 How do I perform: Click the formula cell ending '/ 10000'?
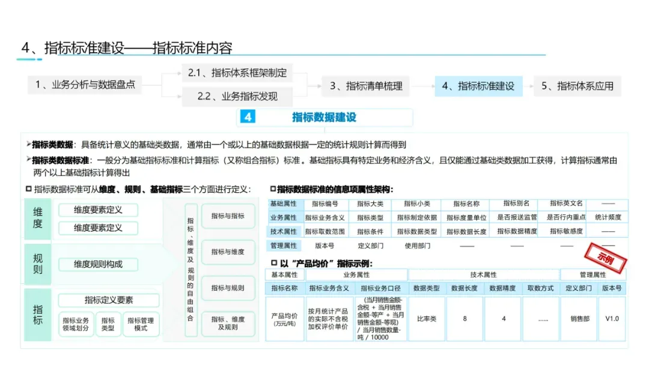pyautogui.click(x=380, y=319)
